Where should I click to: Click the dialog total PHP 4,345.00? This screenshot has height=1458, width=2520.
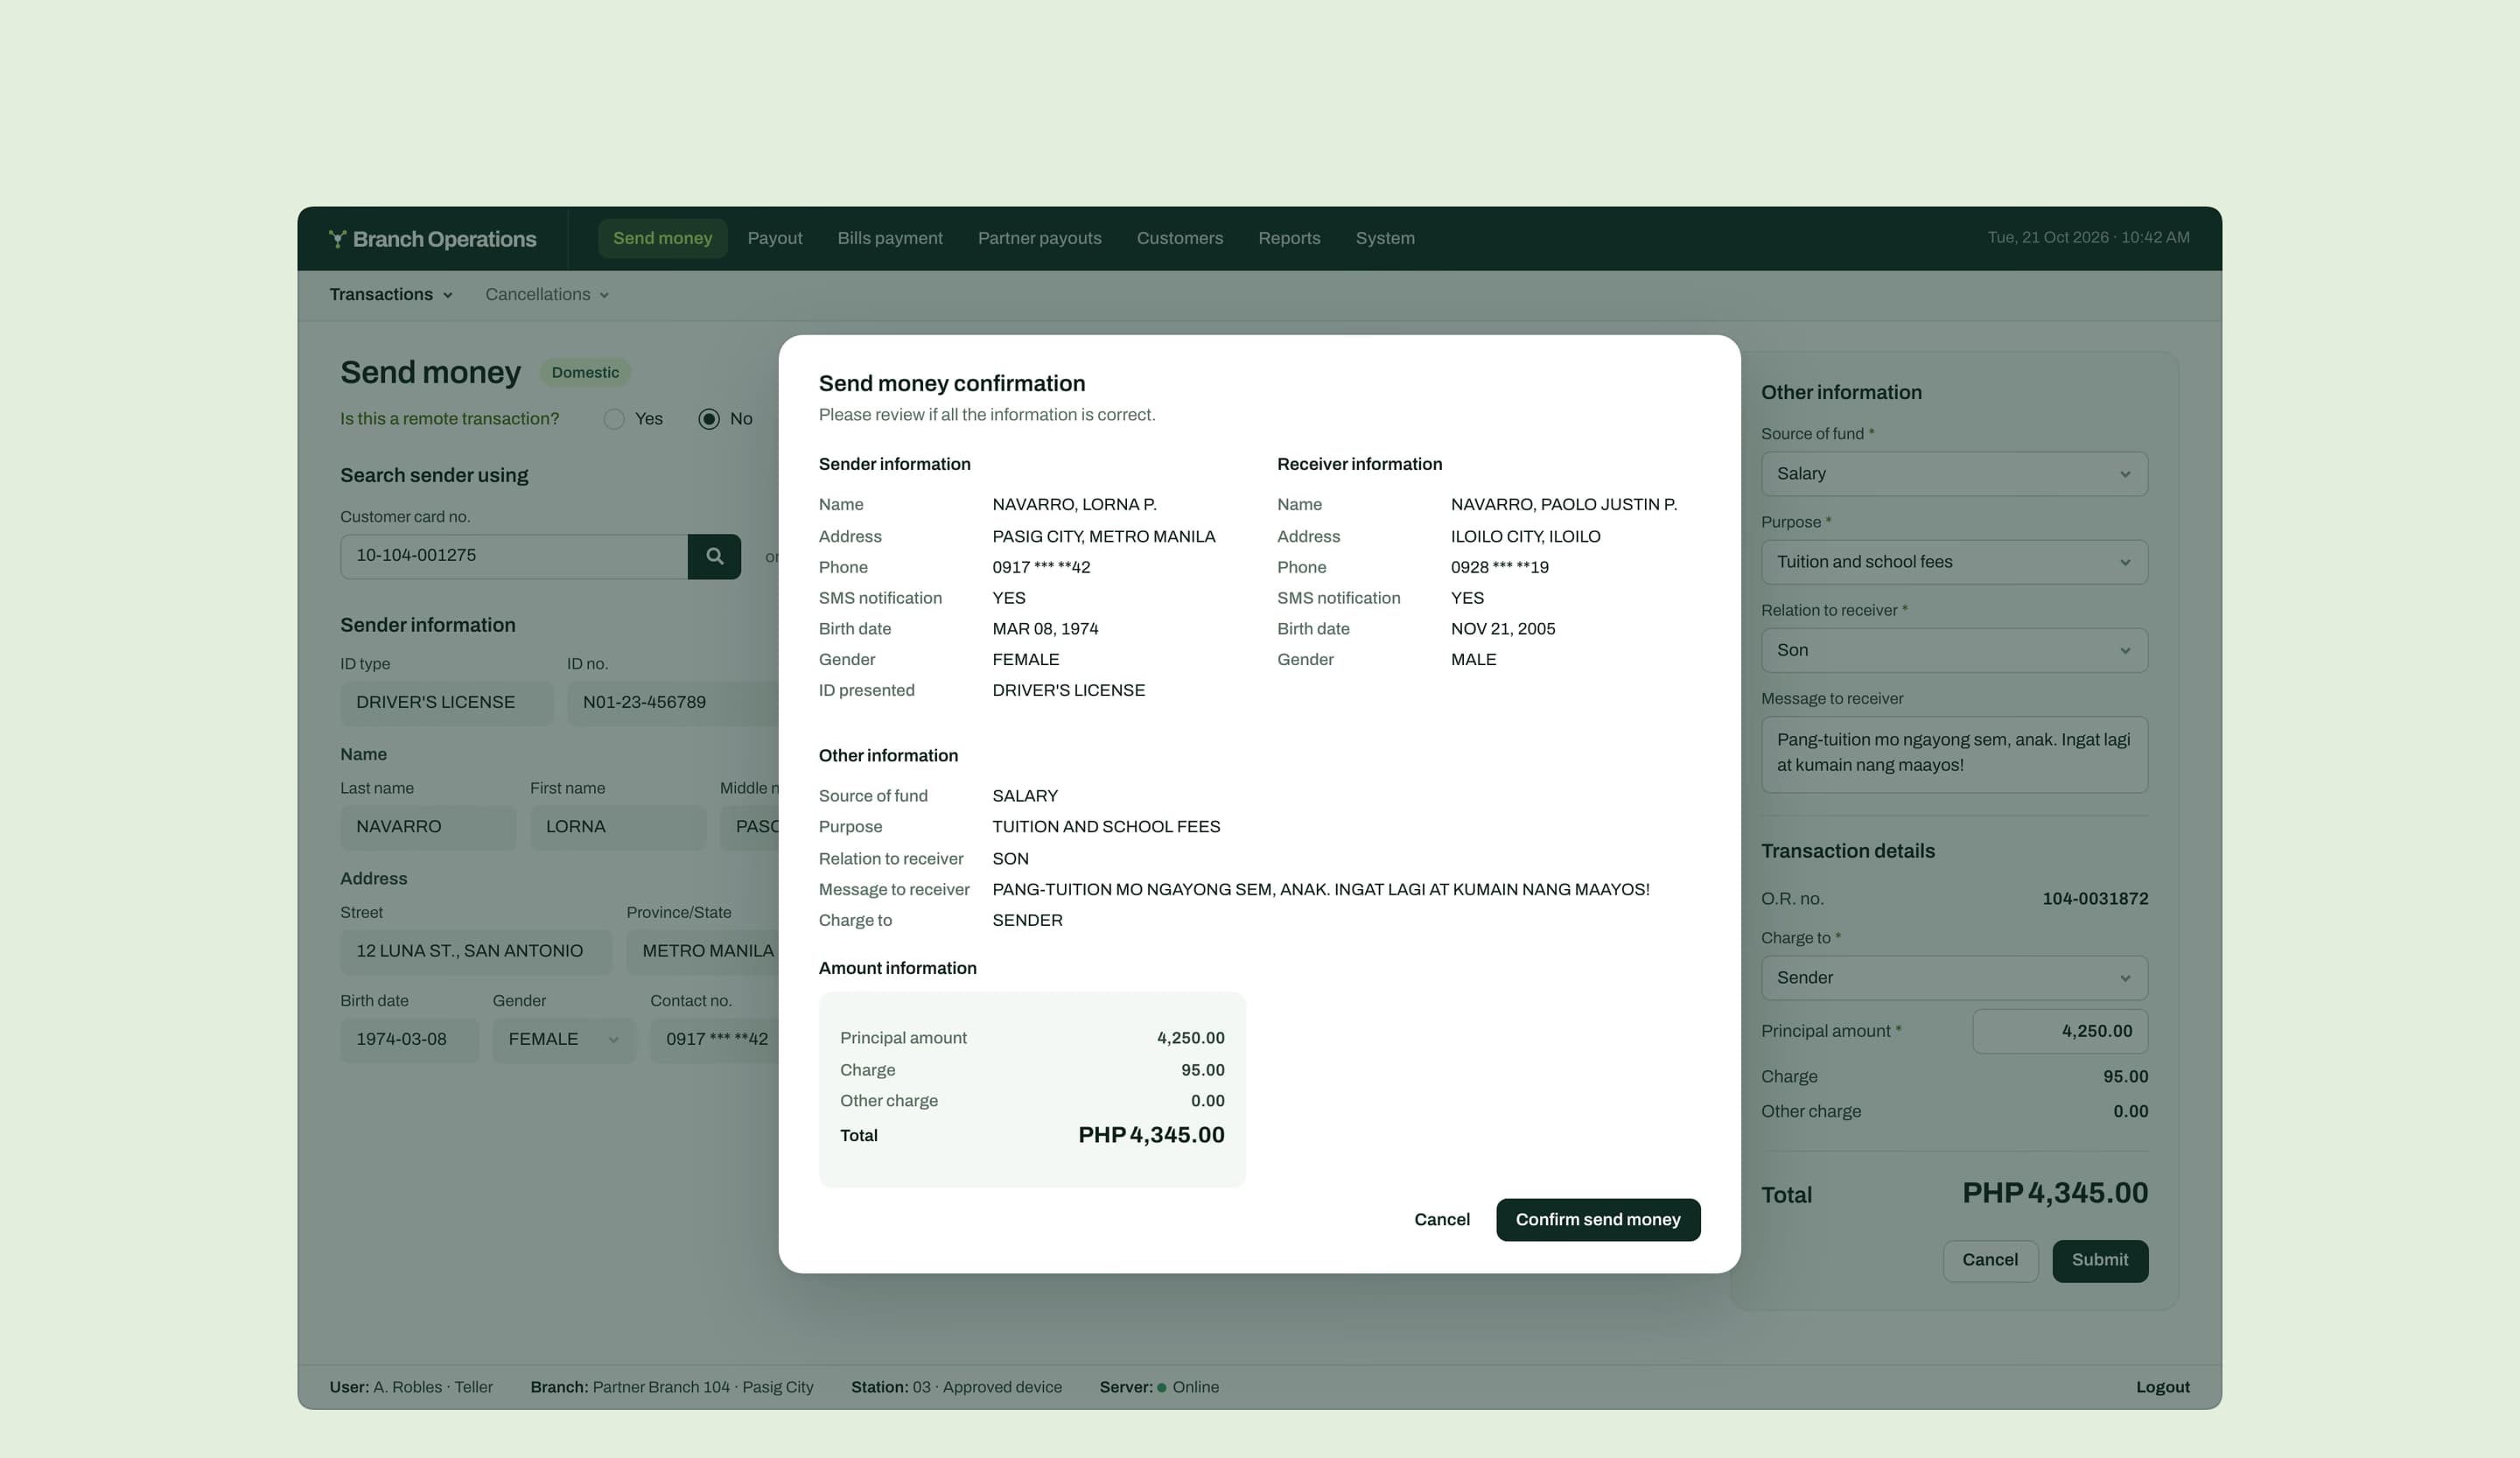point(1151,1135)
